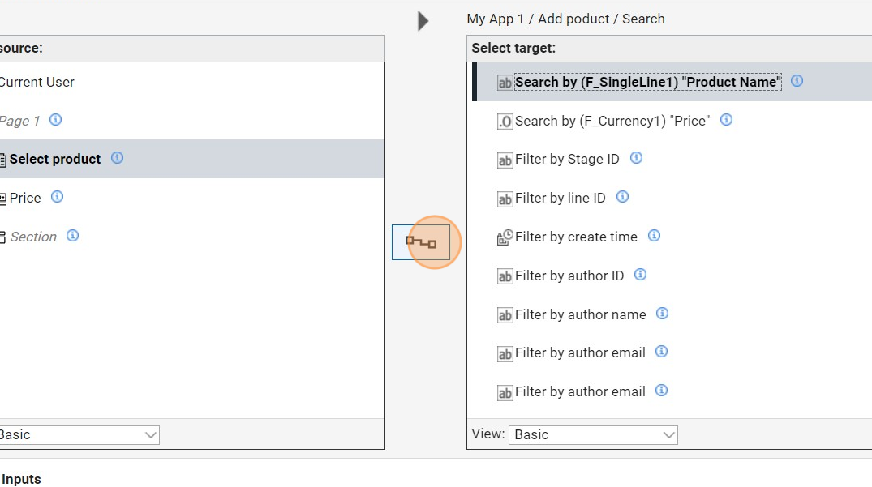Open the target View dropdown set to Basic
The height and width of the screenshot is (487, 872).
[x=593, y=435]
